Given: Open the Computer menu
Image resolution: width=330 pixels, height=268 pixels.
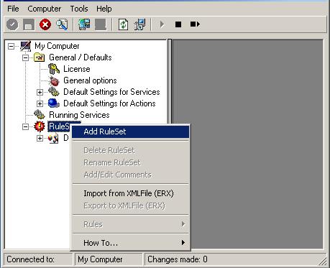Looking at the screenshot, I should tap(45, 9).
